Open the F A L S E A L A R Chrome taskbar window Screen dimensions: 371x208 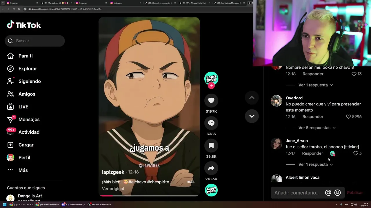21,205
